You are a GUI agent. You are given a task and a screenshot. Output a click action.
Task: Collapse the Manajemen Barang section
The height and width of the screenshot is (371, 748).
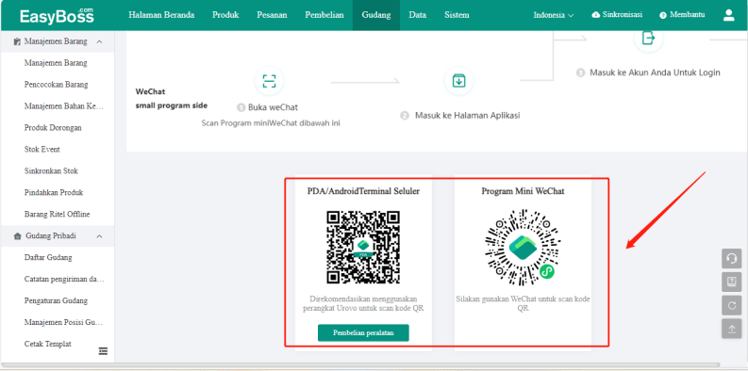[99, 41]
